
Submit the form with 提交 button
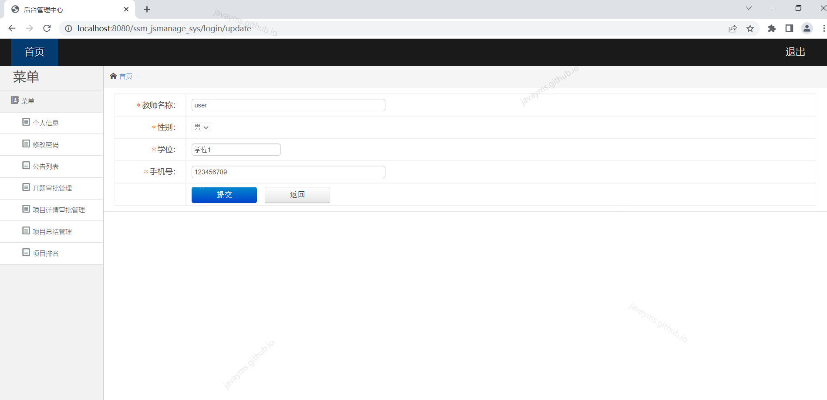224,194
